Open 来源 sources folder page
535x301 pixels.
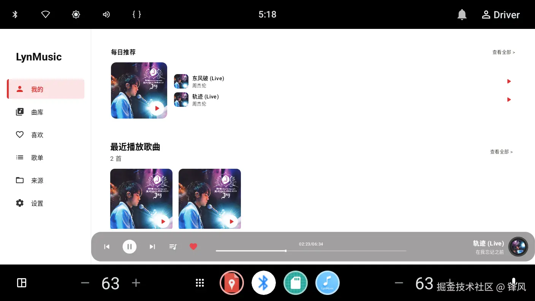click(x=46, y=181)
